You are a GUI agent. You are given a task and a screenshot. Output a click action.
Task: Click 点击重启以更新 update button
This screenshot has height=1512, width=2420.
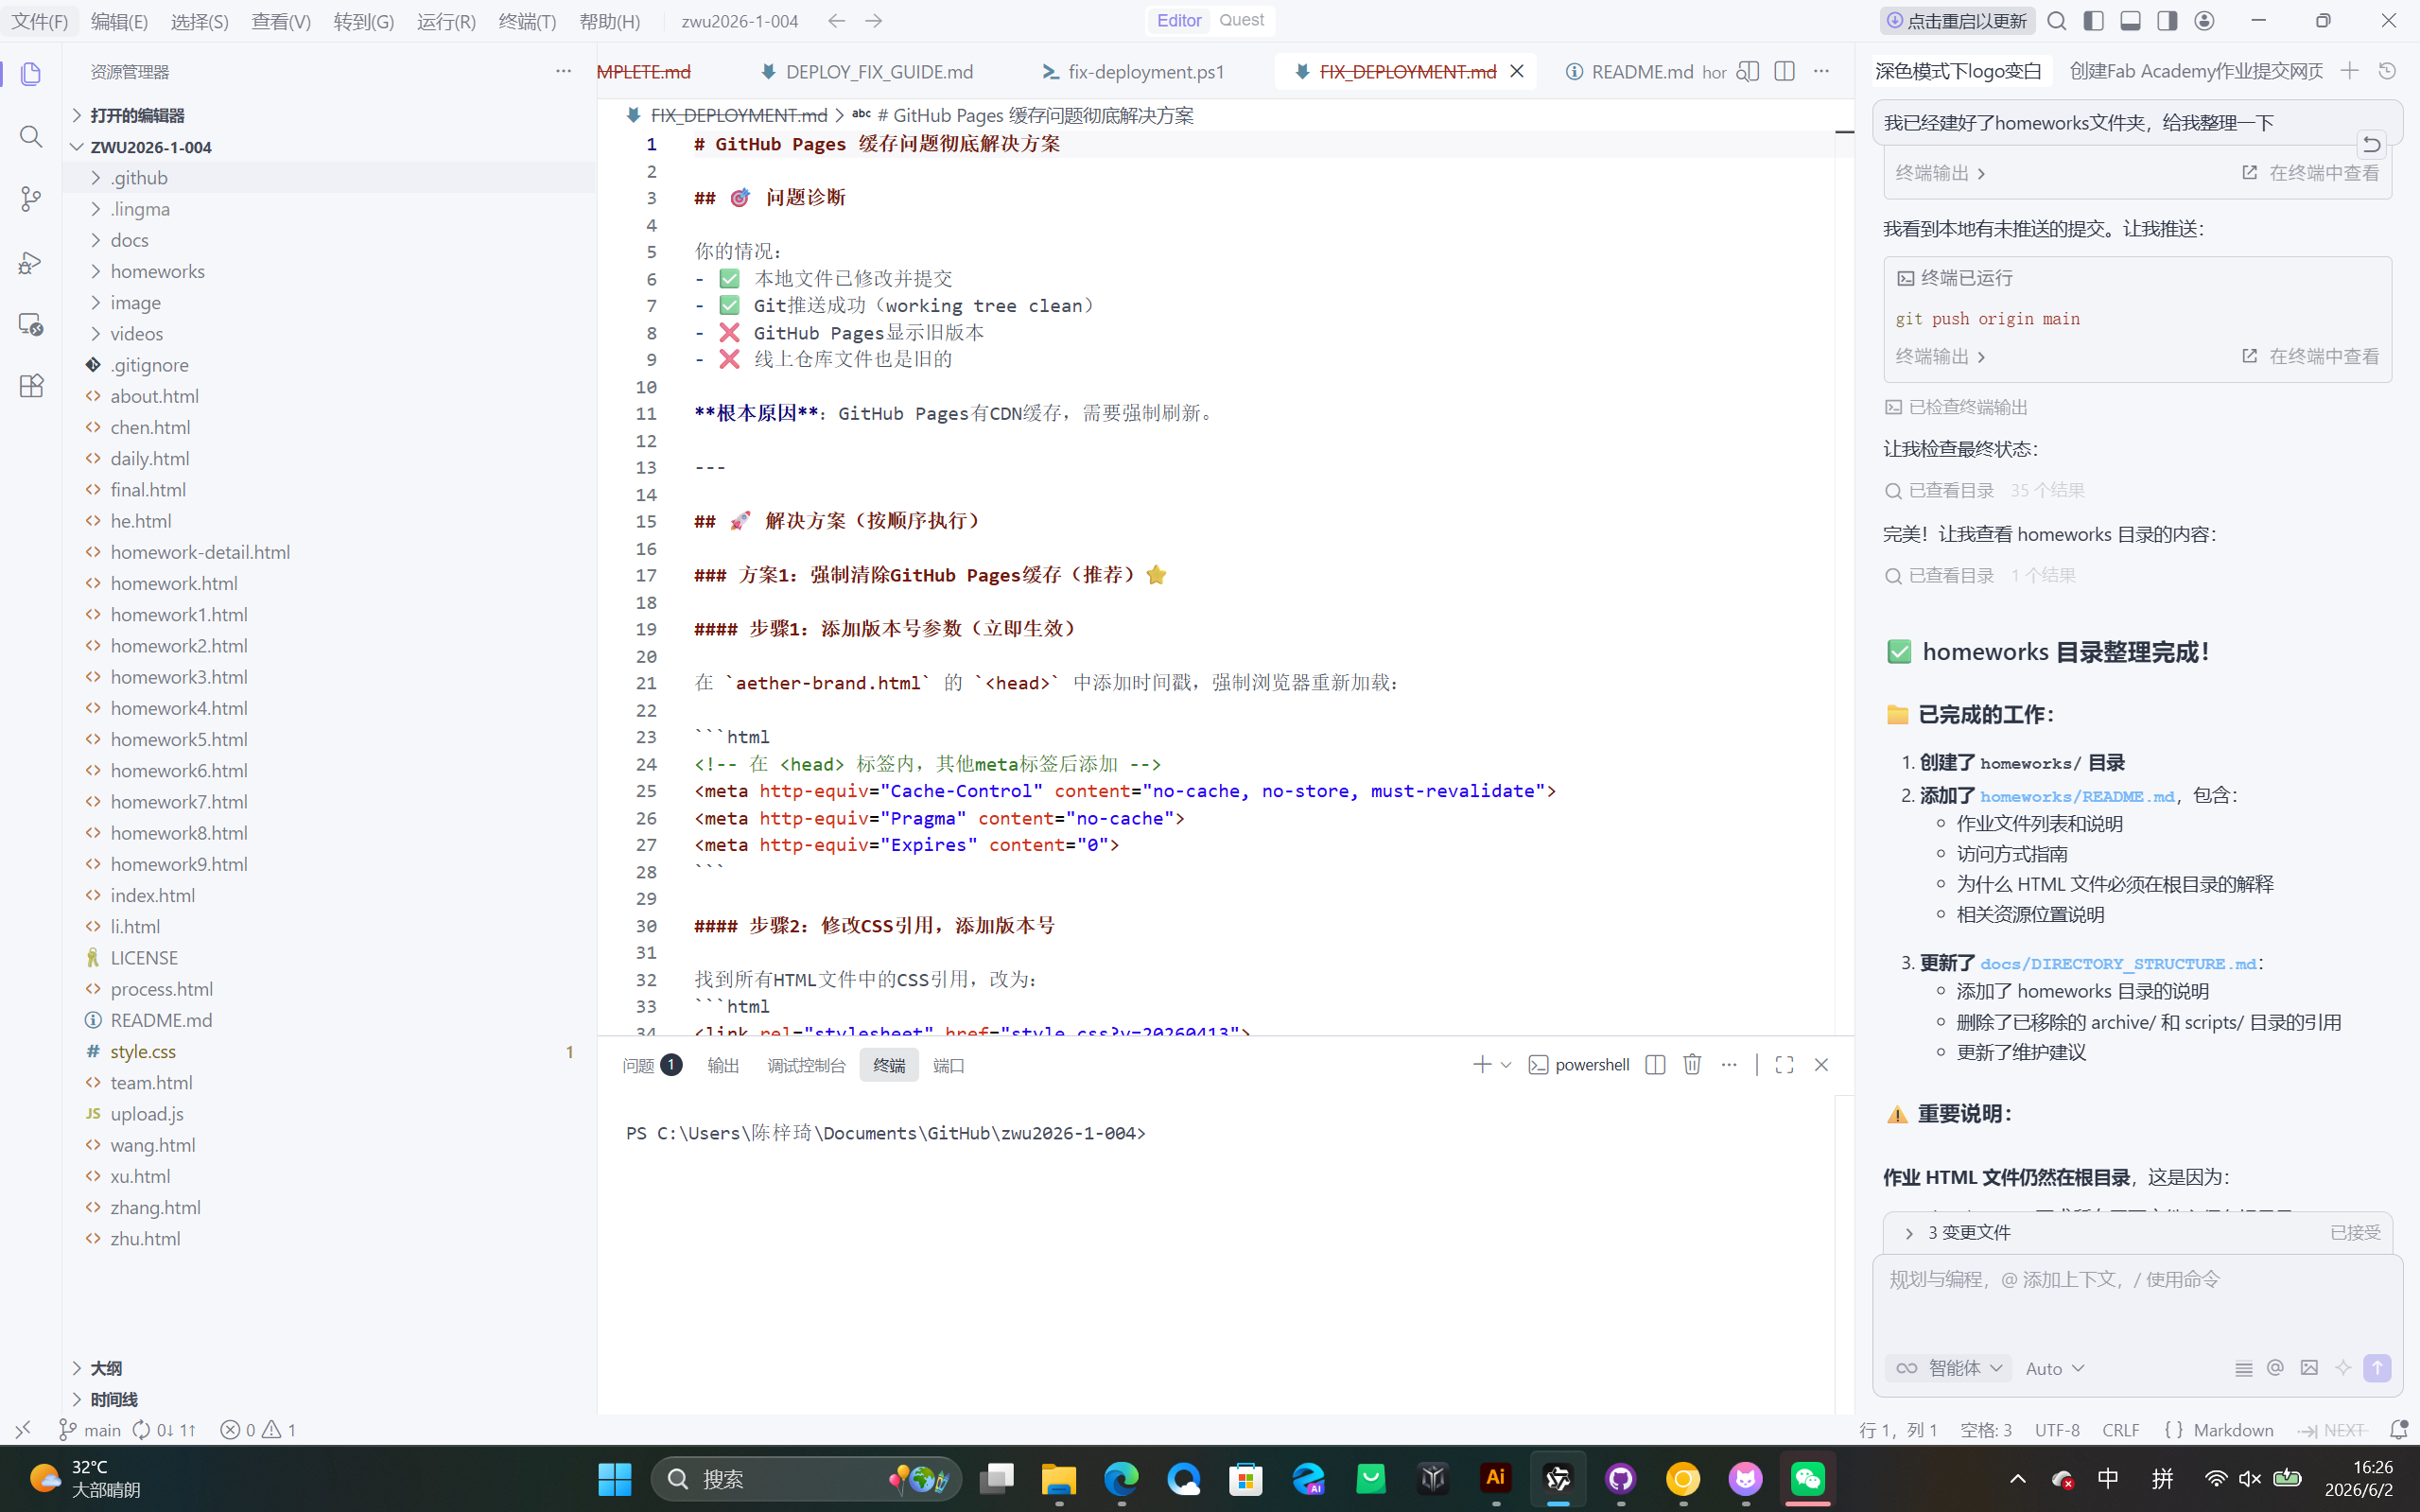(1956, 21)
